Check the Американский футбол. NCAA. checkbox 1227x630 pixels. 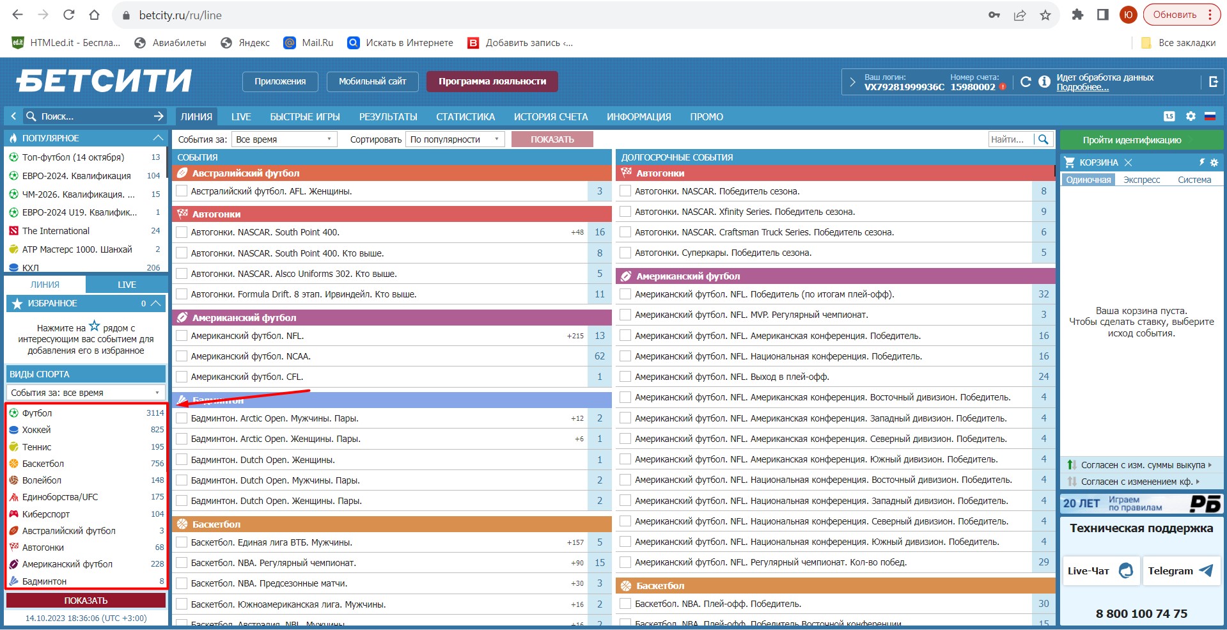click(182, 356)
